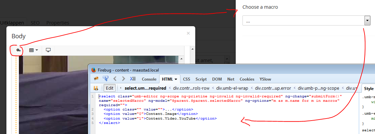Switch to the Properties tab
Image resolution: width=375 pixels, height=134 pixels.
pyautogui.click(x=58, y=23)
